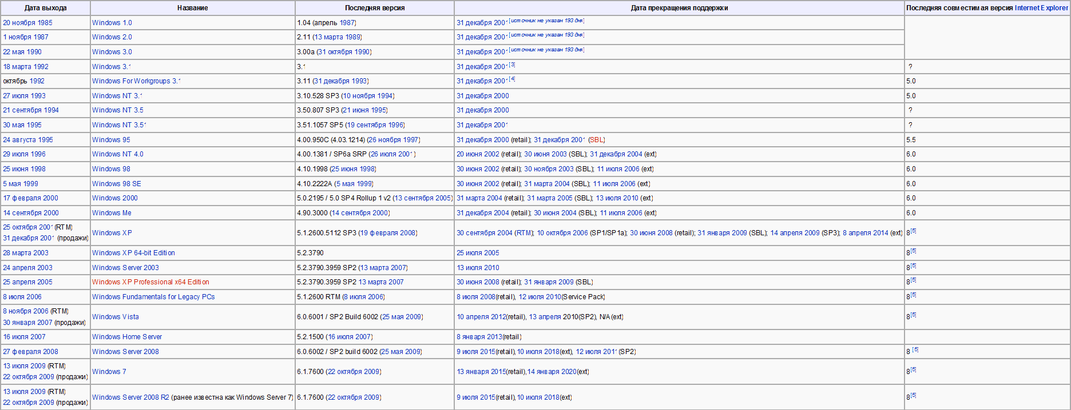The width and height of the screenshot is (1071, 410).
Task: Open the Windows 1.0 article link
Action: (x=112, y=23)
